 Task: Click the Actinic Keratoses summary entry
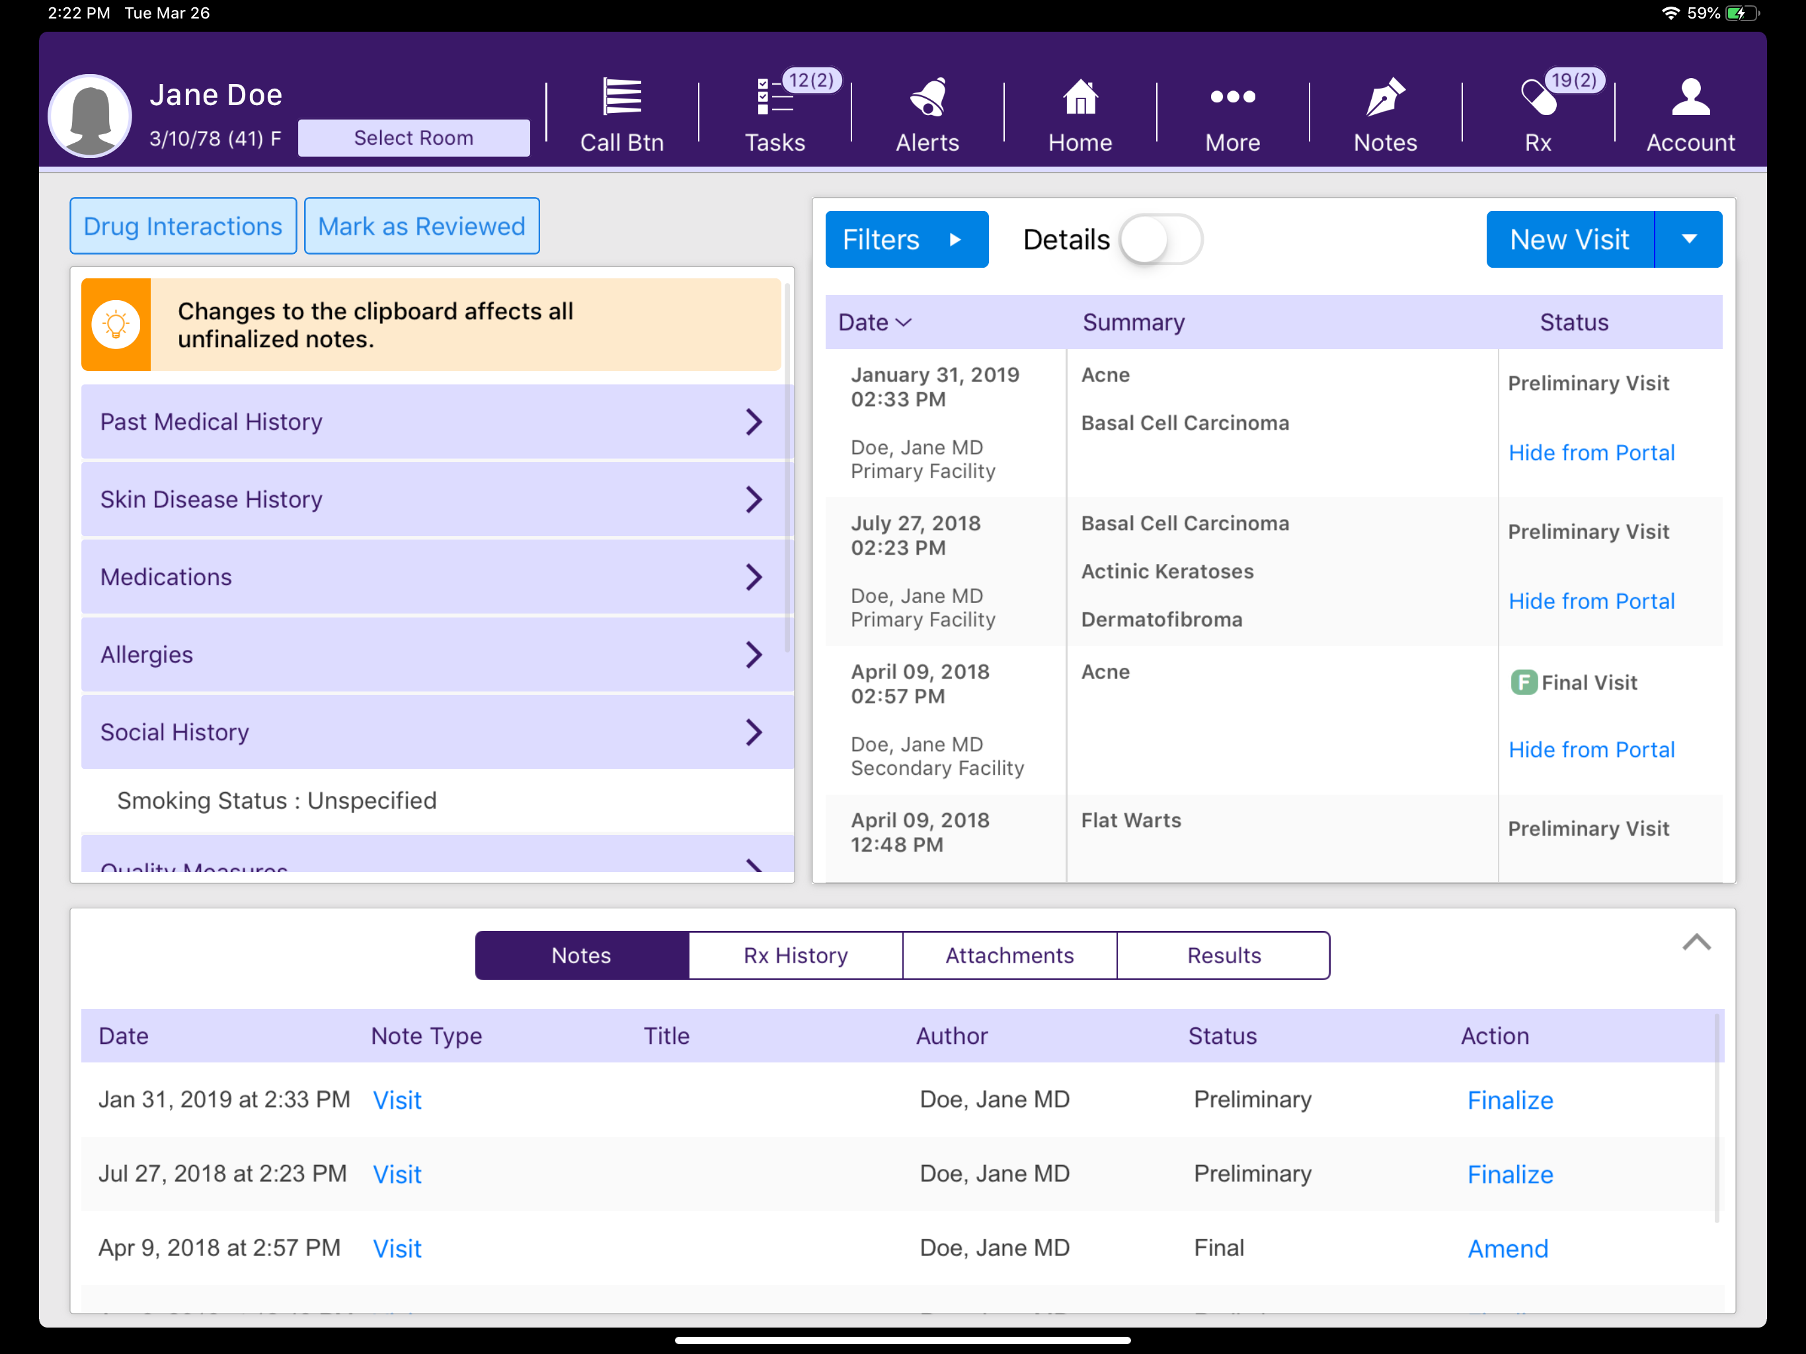click(1167, 572)
